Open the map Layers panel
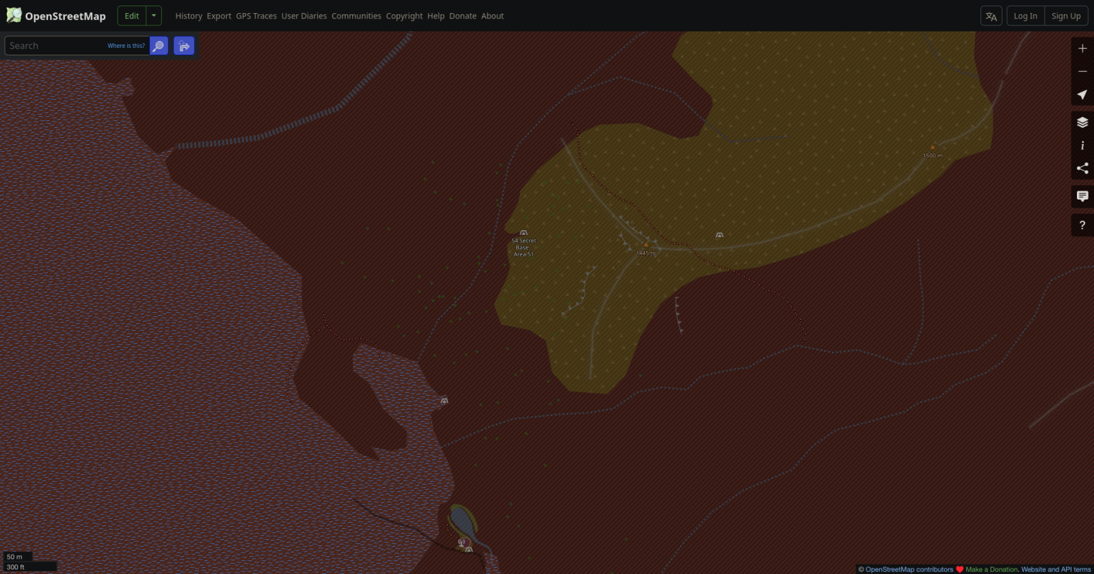This screenshot has width=1094, height=574. click(1082, 122)
